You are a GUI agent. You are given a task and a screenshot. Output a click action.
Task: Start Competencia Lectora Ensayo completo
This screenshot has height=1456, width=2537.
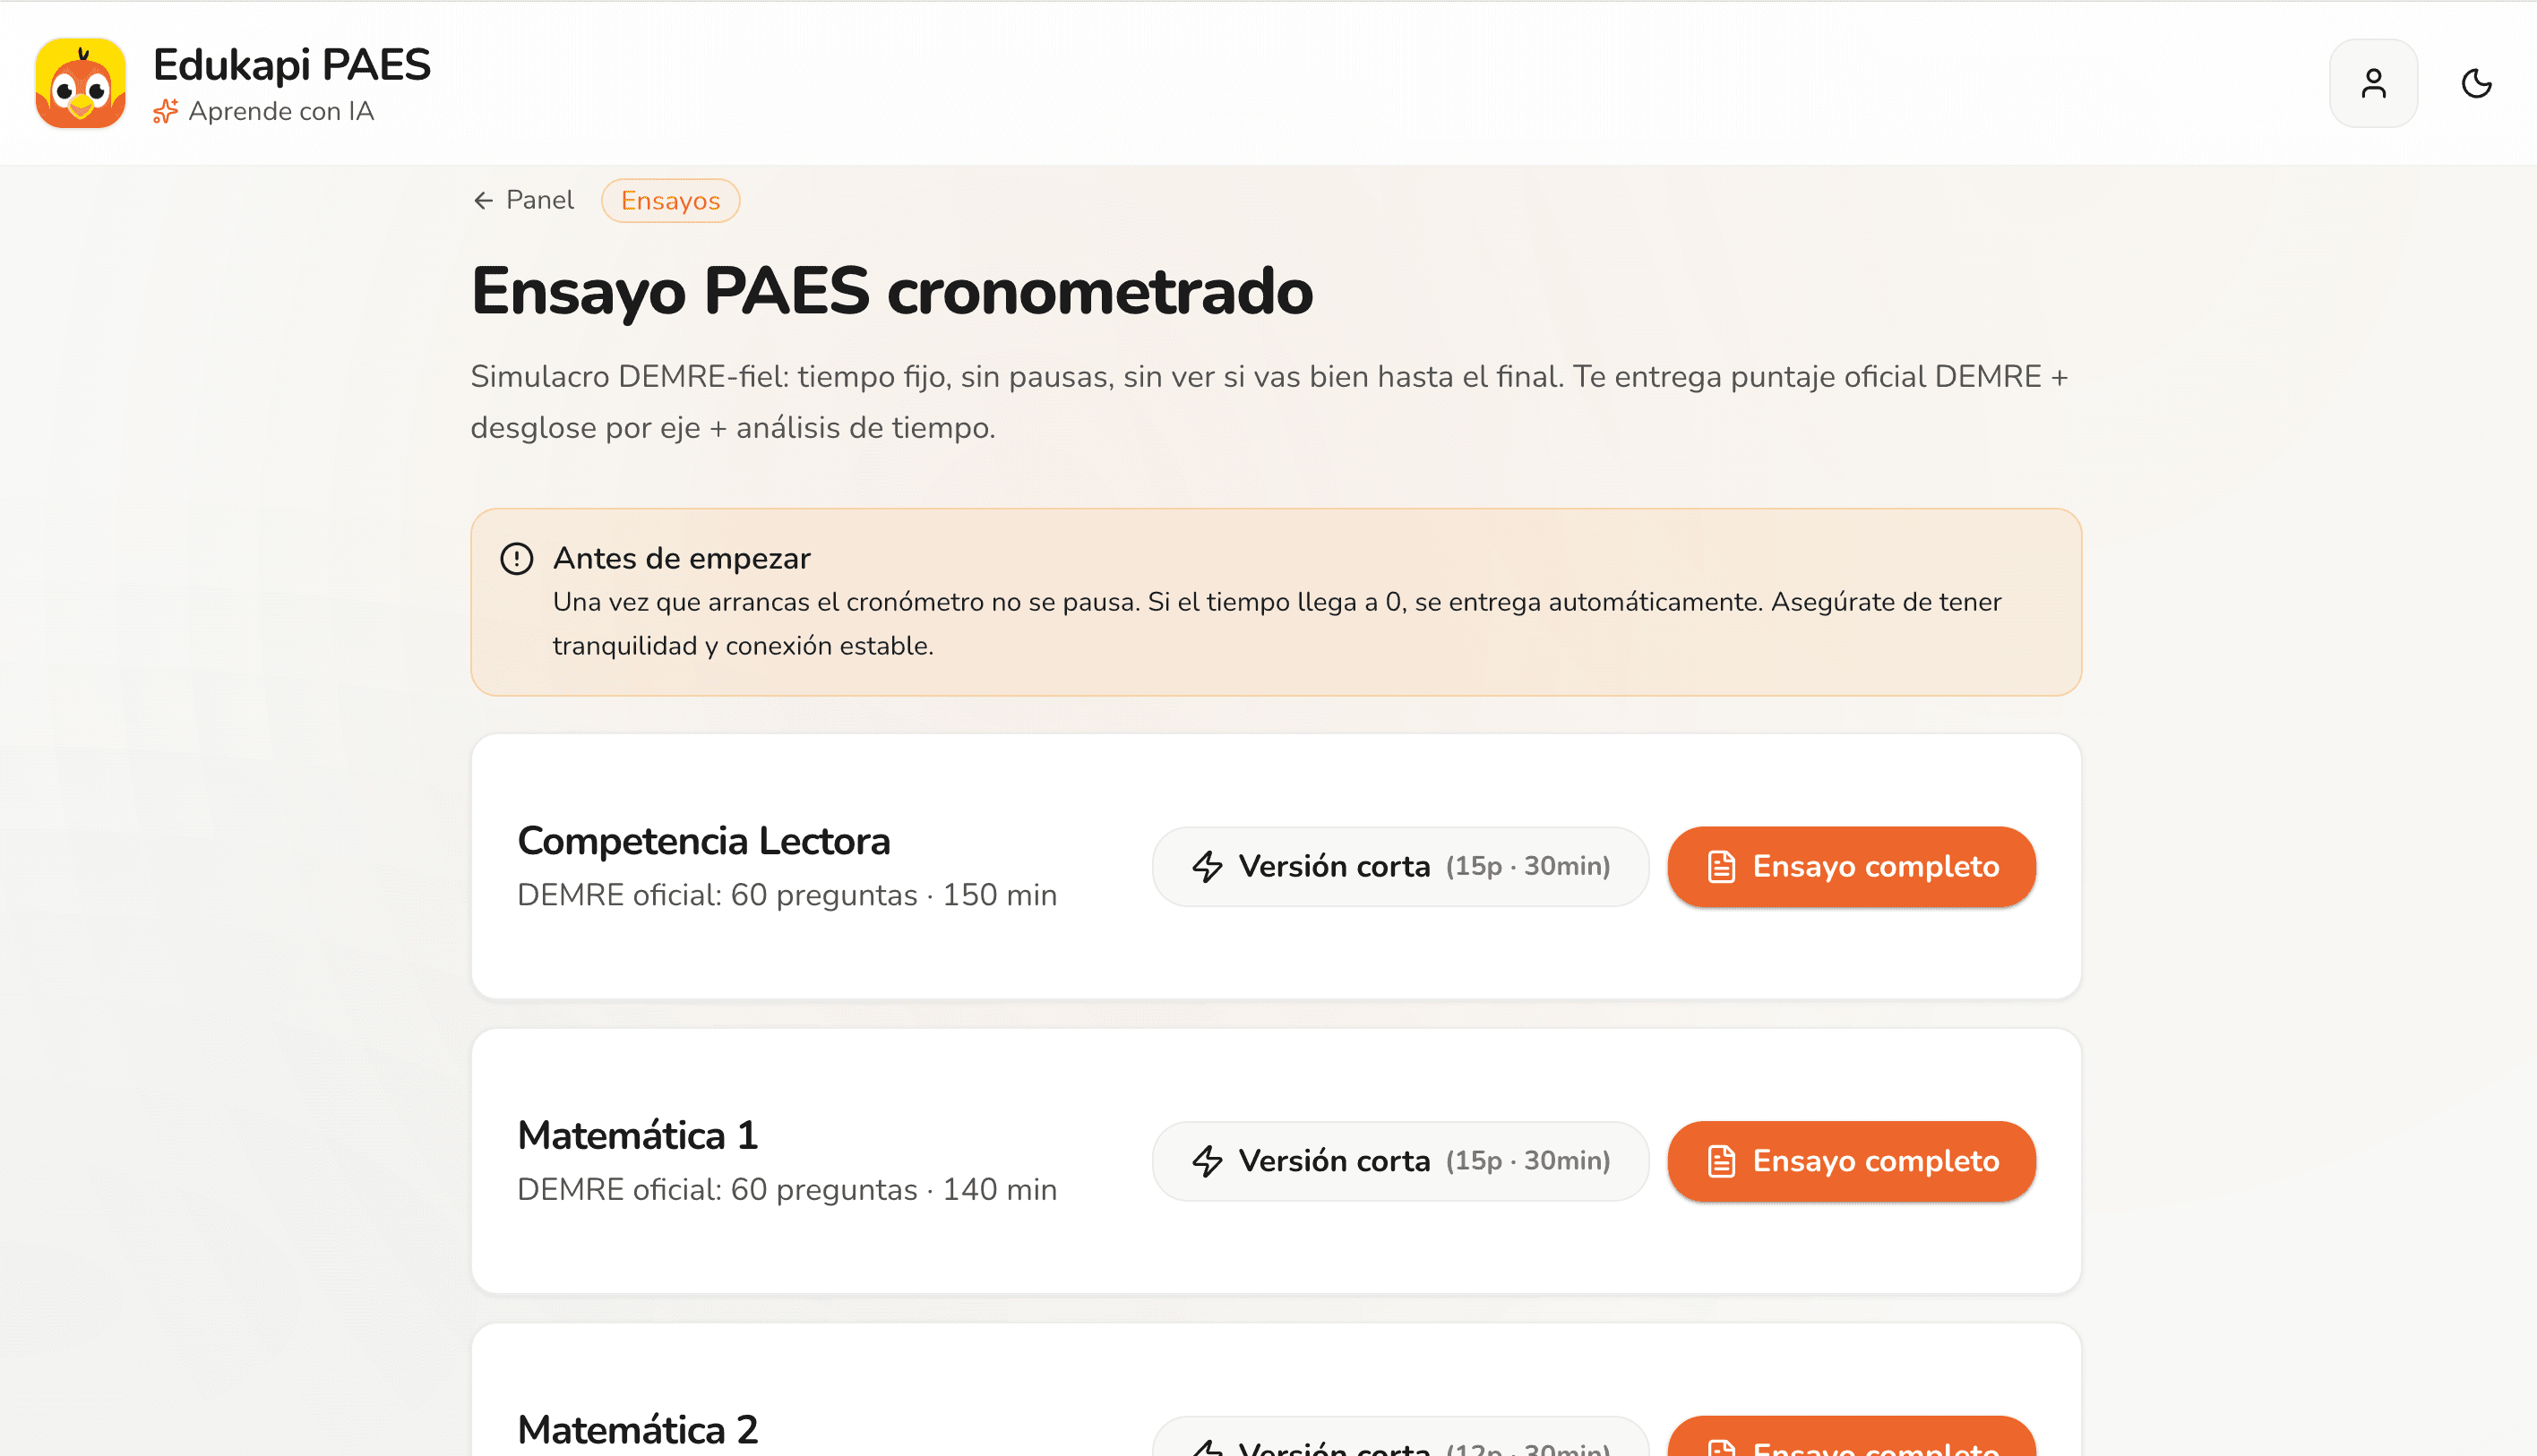[x=1851, y=866]
